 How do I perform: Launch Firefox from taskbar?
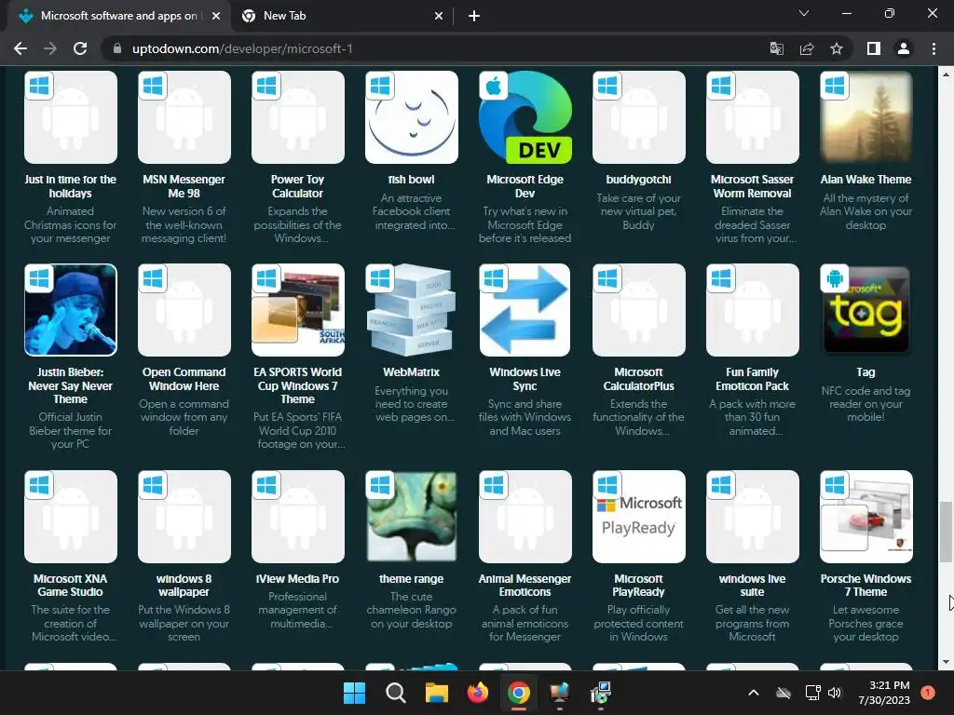(478, 693)
